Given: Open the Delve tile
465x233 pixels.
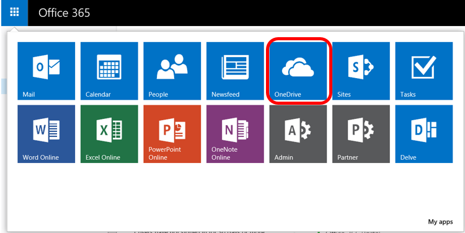Looking at the screenshot, I should [424, 134].
